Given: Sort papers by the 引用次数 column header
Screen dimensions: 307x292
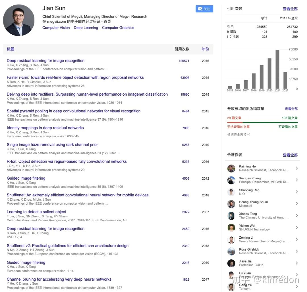Looking at the screenshot, I should (x=182, y=49).
